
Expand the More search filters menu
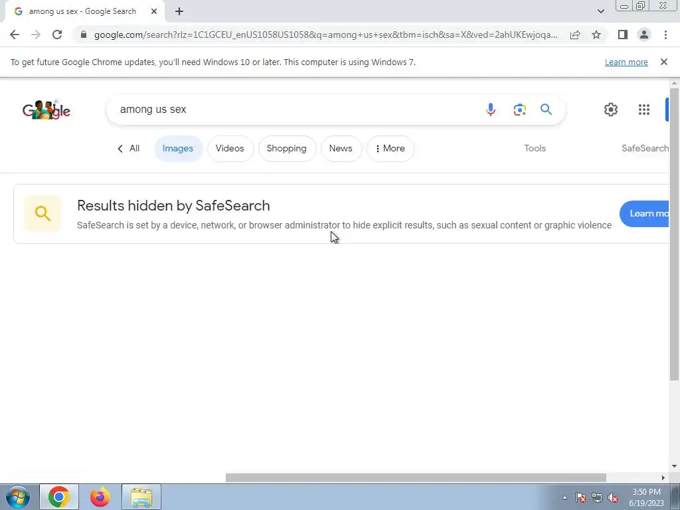point(390,148)
